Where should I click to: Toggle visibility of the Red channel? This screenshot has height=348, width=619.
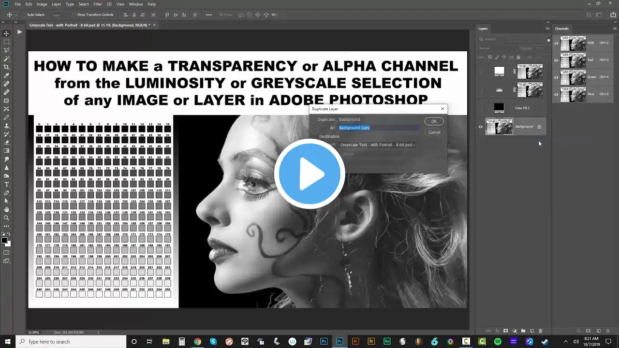click(556, 60)
